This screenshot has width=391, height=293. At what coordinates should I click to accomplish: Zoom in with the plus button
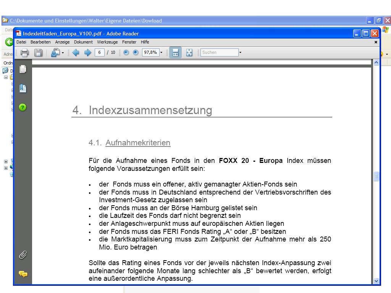tap(136, 52)
